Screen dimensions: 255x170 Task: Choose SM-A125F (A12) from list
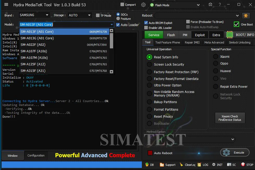(x=64, y=64)
